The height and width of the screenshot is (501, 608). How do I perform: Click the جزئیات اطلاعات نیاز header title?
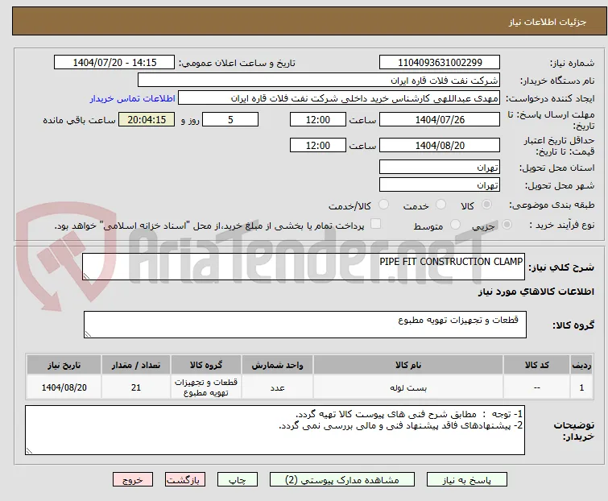[x=547, y=22]
